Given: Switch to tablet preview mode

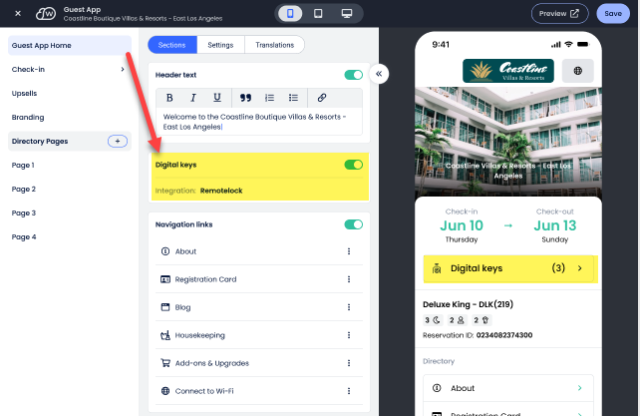Looking at the screenshot, I should [x=318, y=14].
